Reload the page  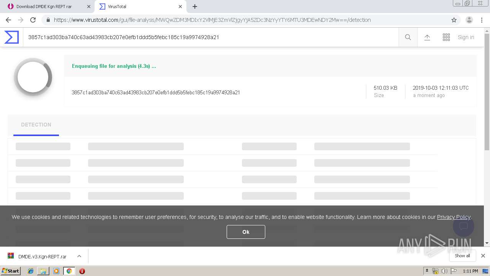(x=33, y=20)
